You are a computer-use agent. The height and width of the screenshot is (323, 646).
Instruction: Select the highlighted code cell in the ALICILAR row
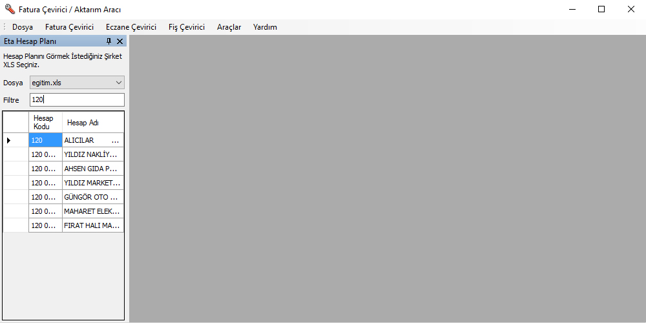pos(45,140)
